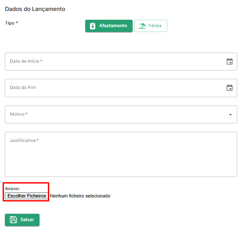Focus the Data do Fim date field
The width and height of the screenshot is (249, 233).
click(121, 88)
